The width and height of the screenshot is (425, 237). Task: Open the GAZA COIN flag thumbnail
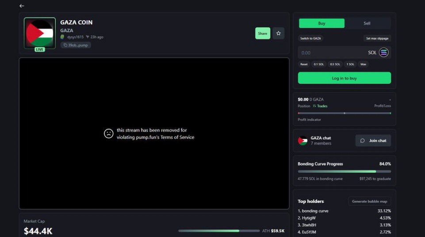click(x=39, y=33)
